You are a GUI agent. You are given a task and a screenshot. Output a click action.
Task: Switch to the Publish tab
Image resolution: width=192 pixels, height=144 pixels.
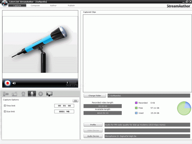71,5
